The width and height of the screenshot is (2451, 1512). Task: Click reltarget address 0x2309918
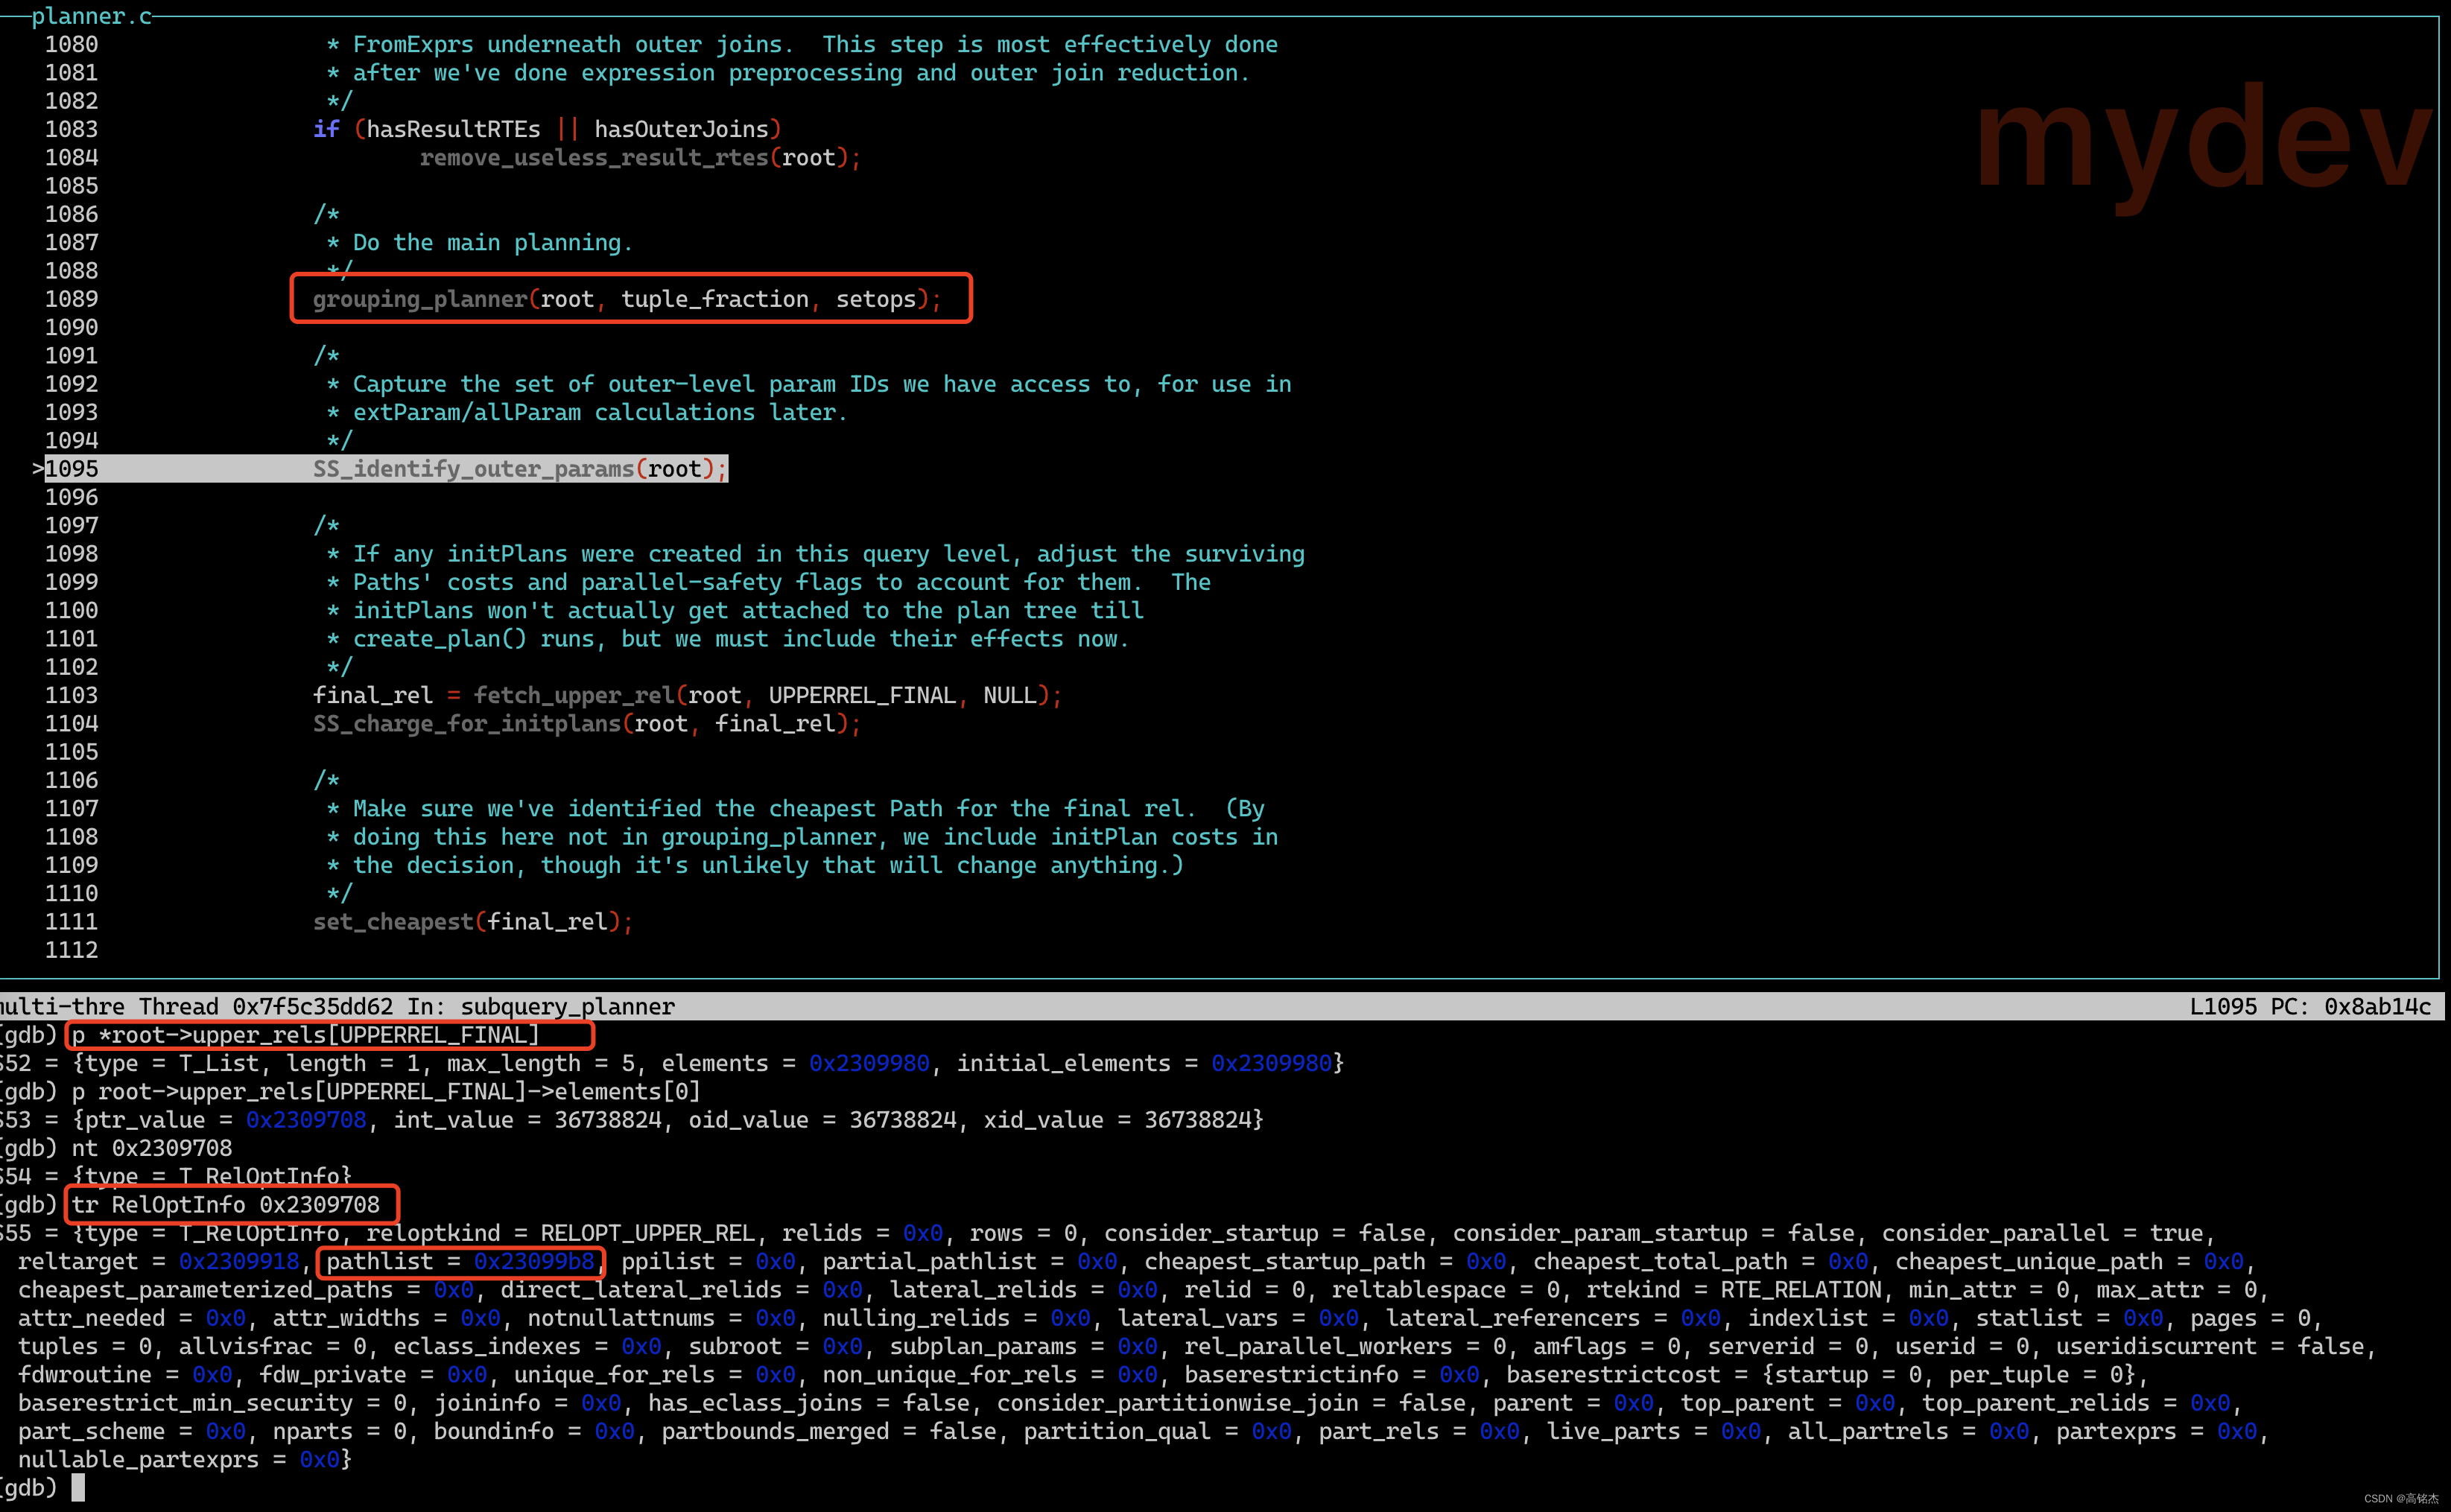239,1262
